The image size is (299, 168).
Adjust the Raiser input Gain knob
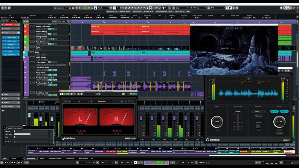(x=217, y=122)
